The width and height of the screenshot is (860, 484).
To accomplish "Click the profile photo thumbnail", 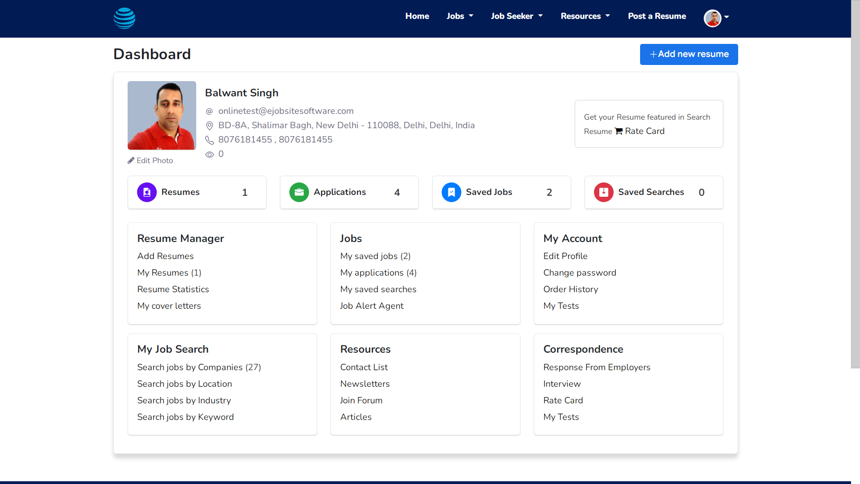I will coord(162,115).
